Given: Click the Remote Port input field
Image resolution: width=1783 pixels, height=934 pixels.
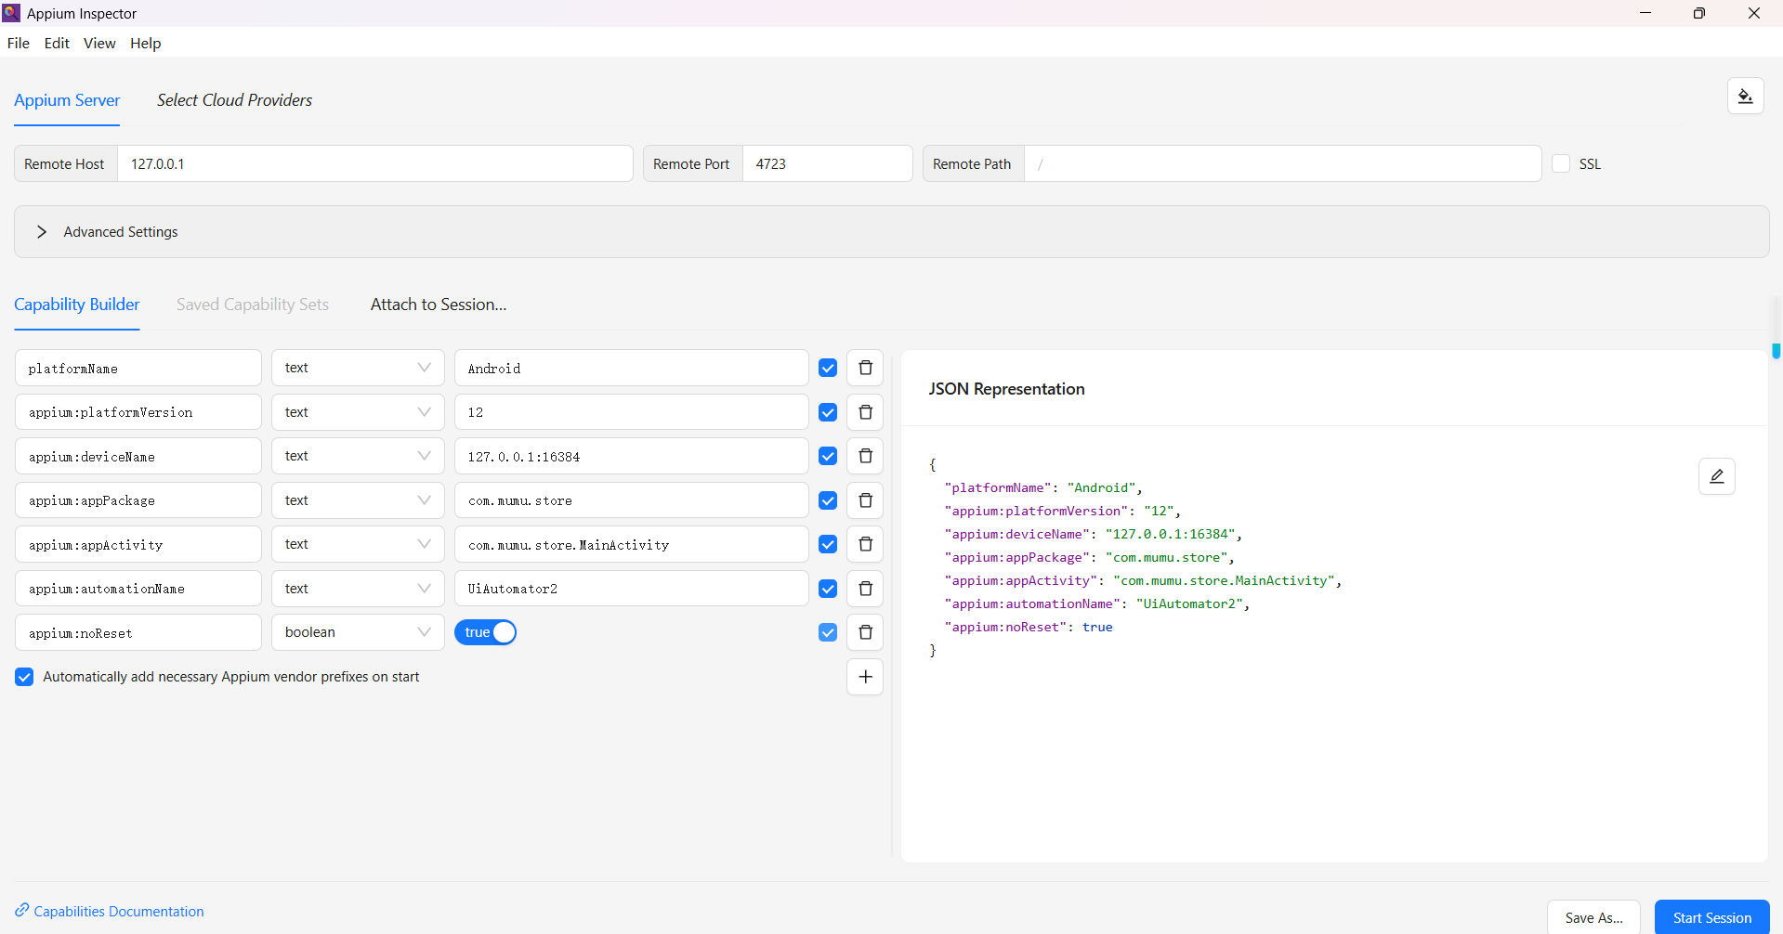Looking at the screenshot, I should pyautogui.click(x=827, y=163).
